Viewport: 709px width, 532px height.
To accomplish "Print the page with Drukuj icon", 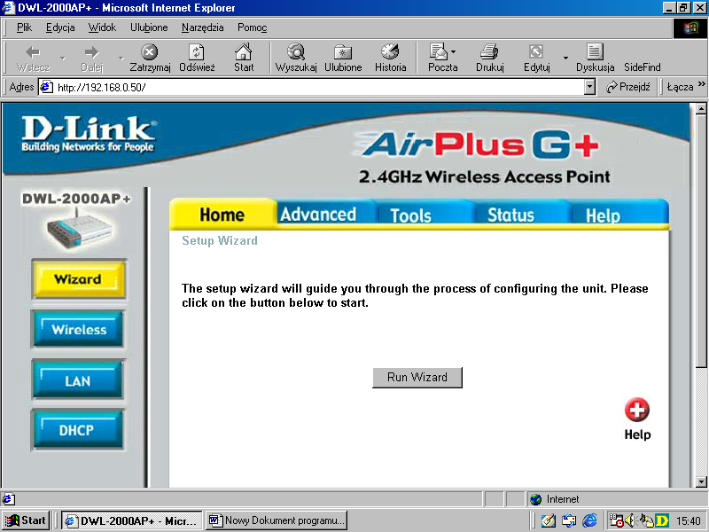I will [490, 52].
